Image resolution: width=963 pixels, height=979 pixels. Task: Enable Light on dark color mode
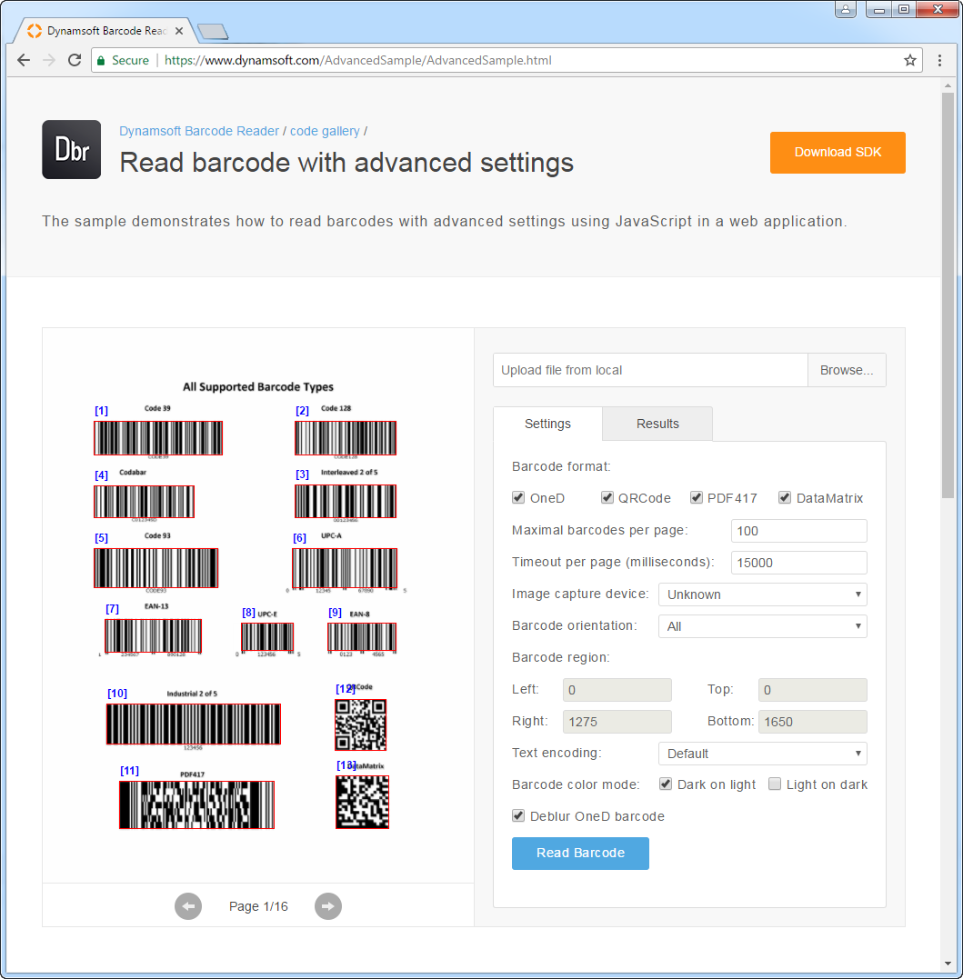775,784
